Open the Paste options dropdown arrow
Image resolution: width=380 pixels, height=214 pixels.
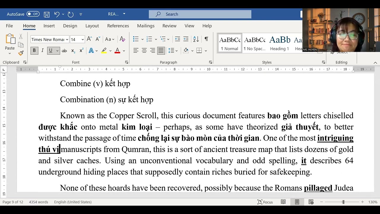point(10,53)
